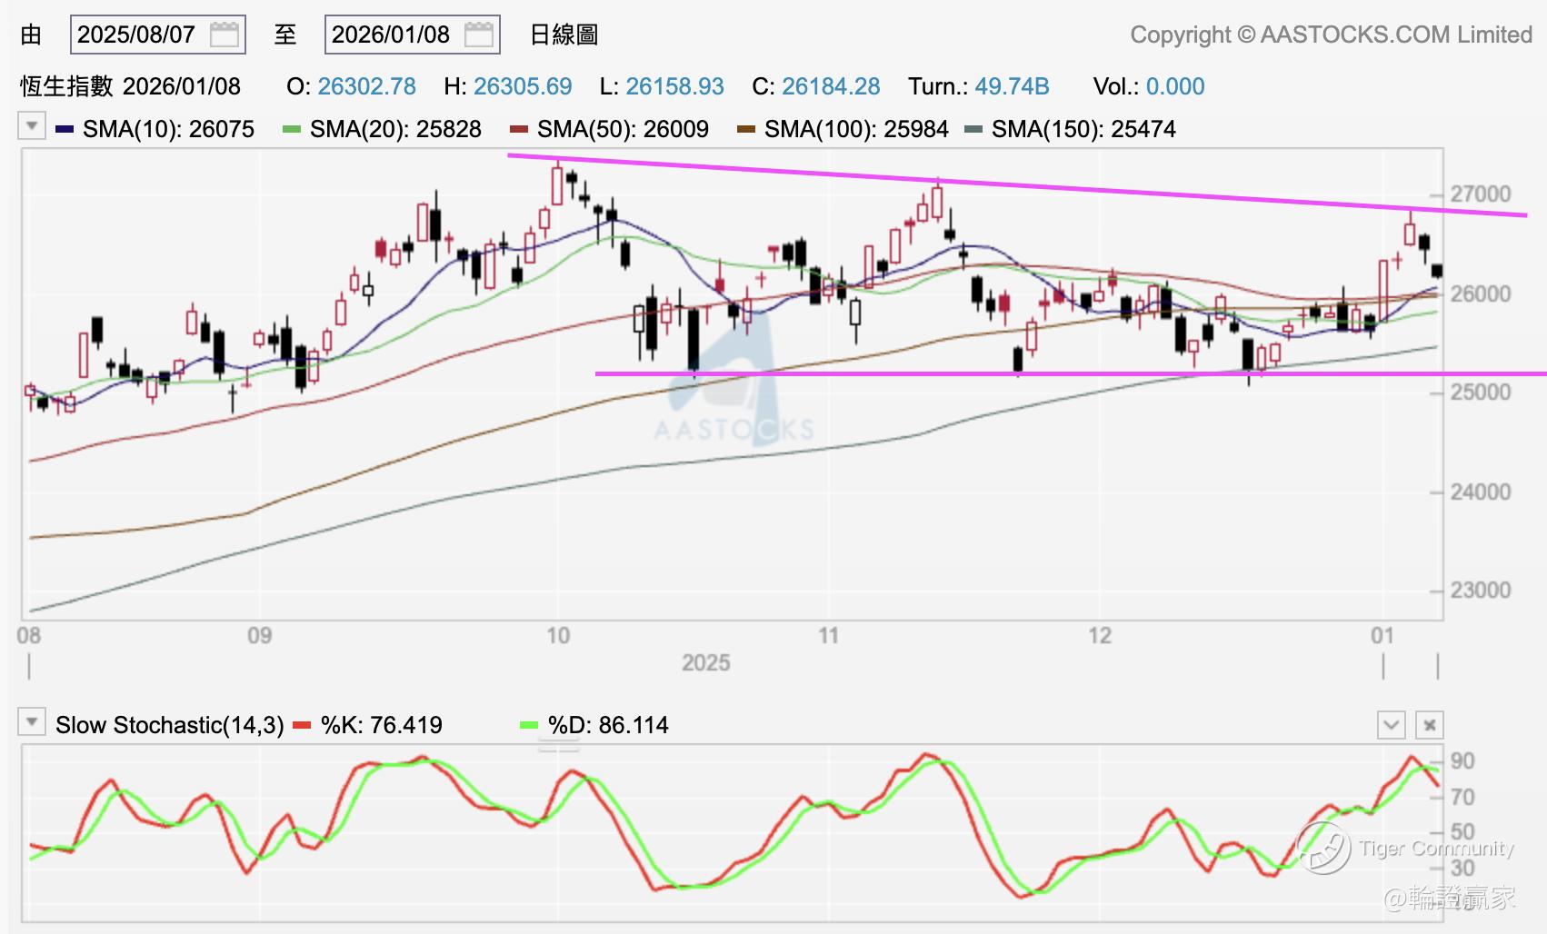Click the turnover value 49.74B

pyautogui.click(x=1012, y=86)
